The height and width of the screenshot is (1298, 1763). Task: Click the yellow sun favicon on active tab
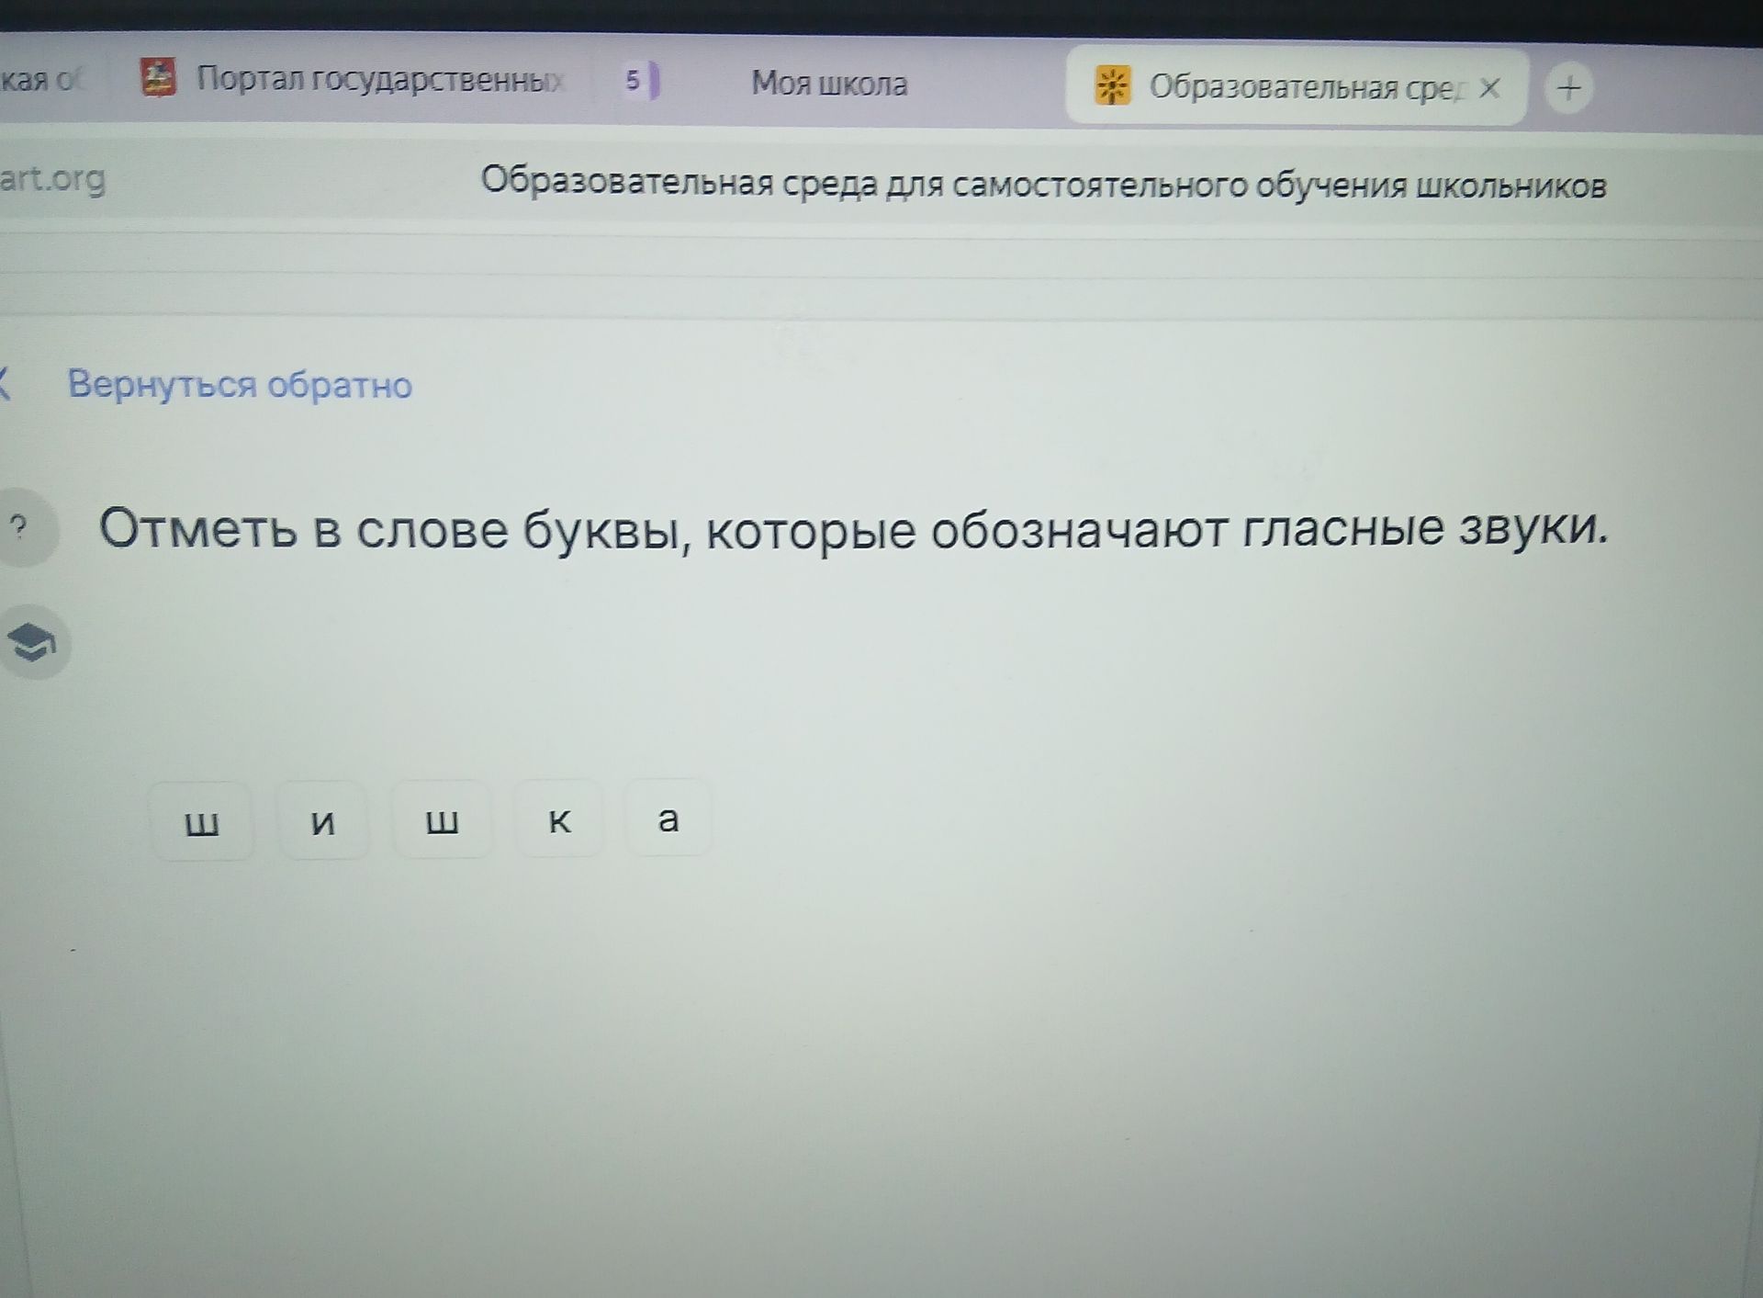pos(1112,86)
